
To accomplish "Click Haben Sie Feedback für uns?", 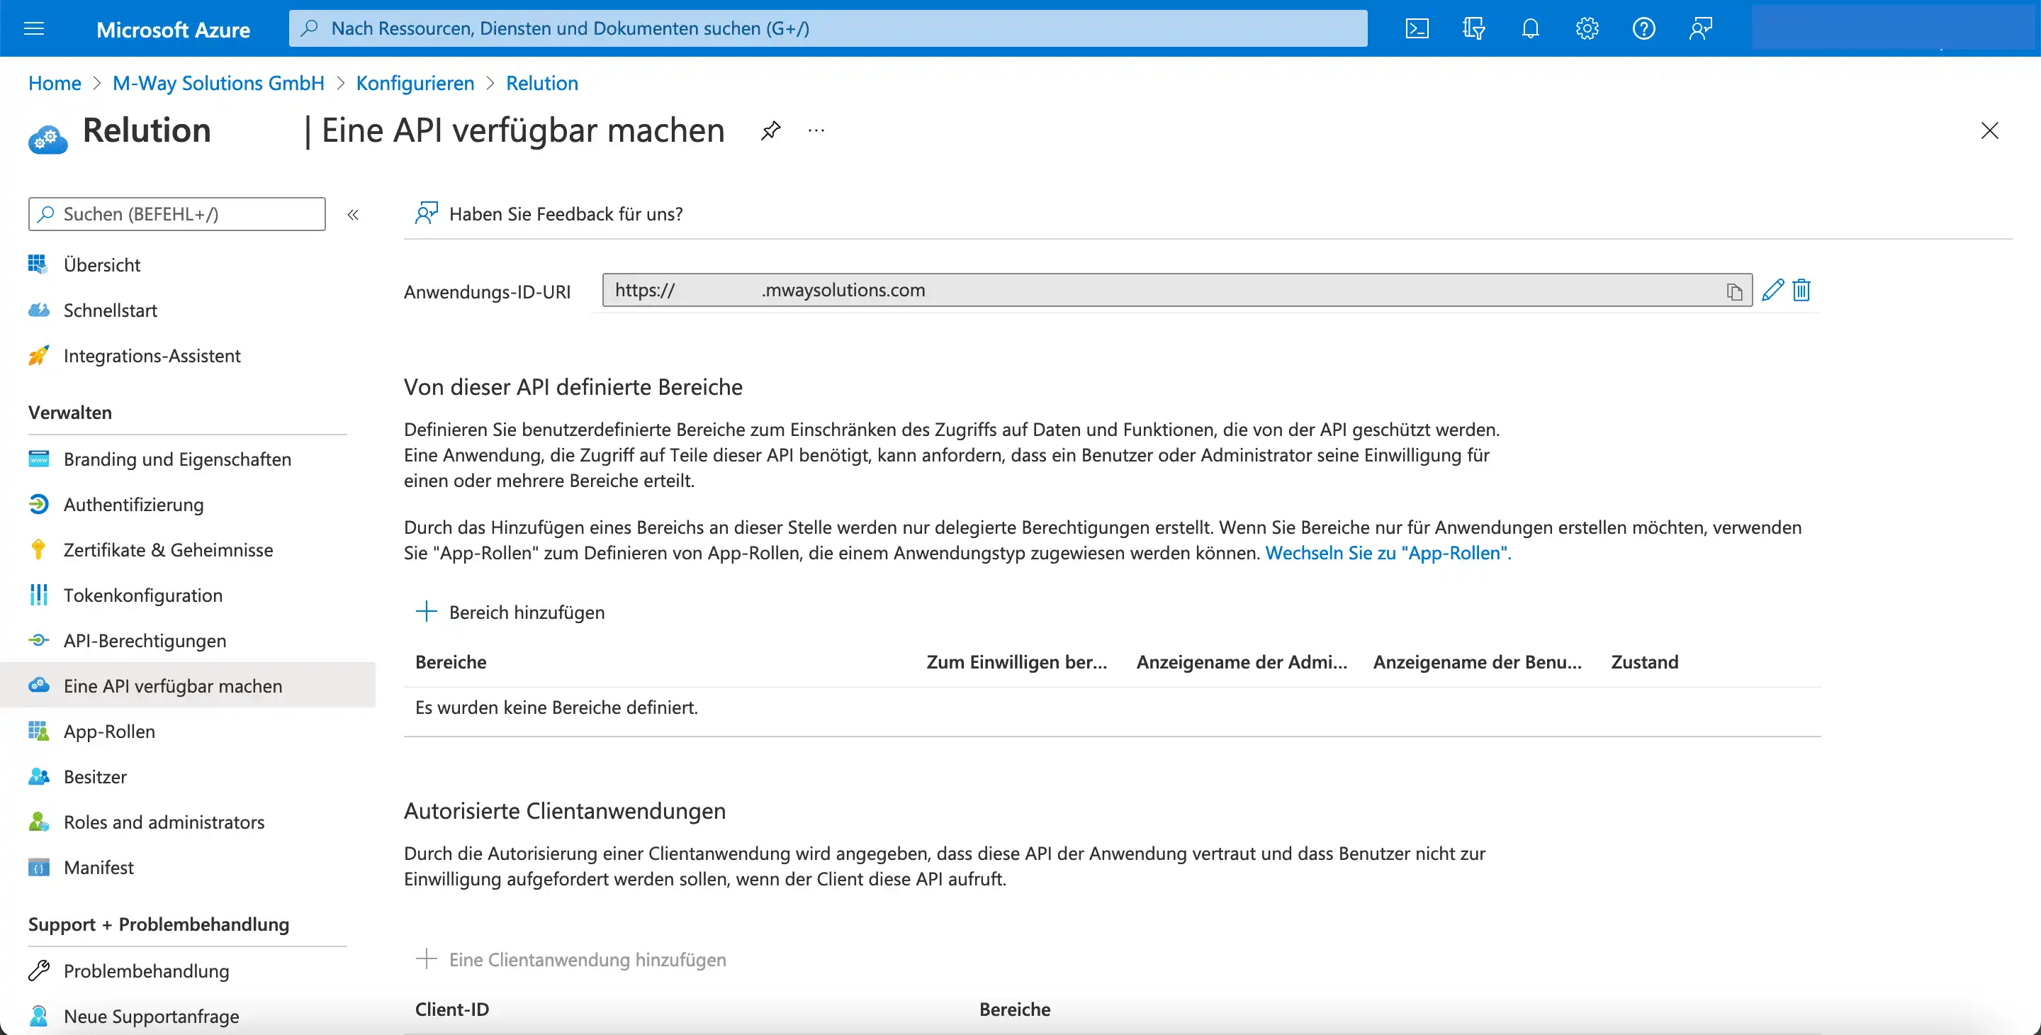I will 549,214.
